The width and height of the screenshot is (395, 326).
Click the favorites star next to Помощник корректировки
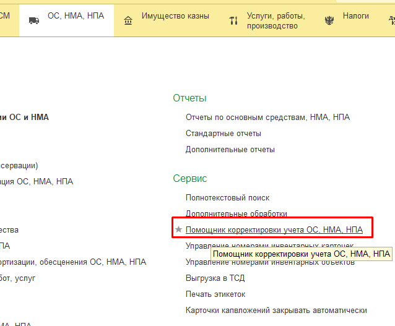(178, 229)
